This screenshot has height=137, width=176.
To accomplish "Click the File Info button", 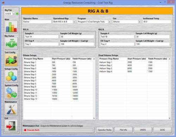I will (124, 130).
